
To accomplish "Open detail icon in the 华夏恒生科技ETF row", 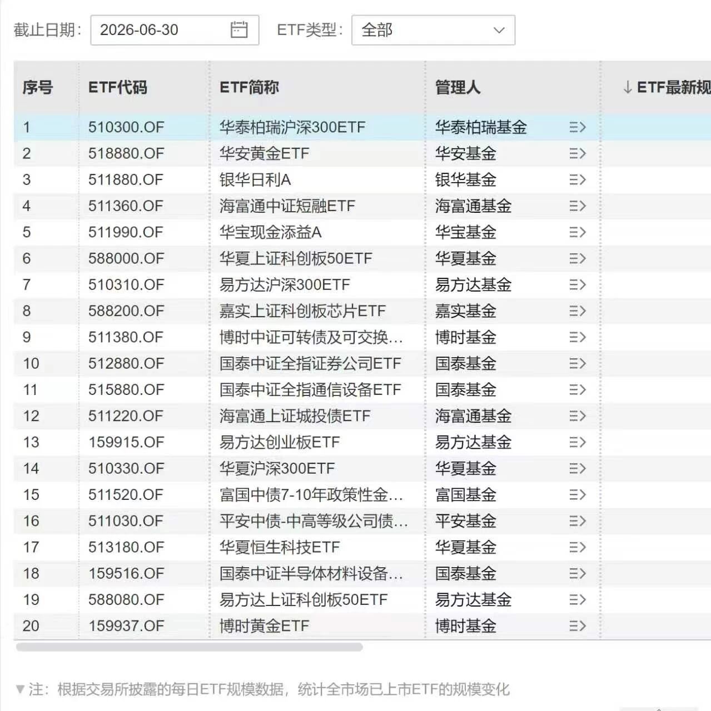I will pyautogui.click(x=578, y=547).
